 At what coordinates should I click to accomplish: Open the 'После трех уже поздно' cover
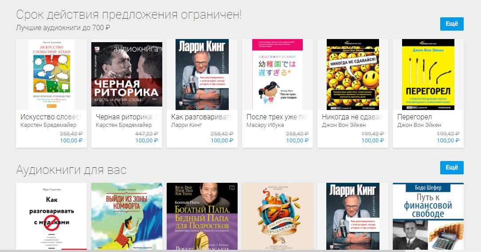tap(278, 74)
